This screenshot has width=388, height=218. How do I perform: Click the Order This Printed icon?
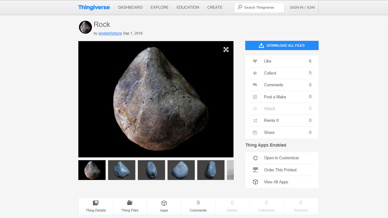tap(255, 170)
